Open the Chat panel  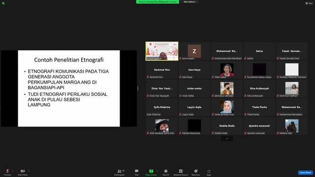coord(137,172)
